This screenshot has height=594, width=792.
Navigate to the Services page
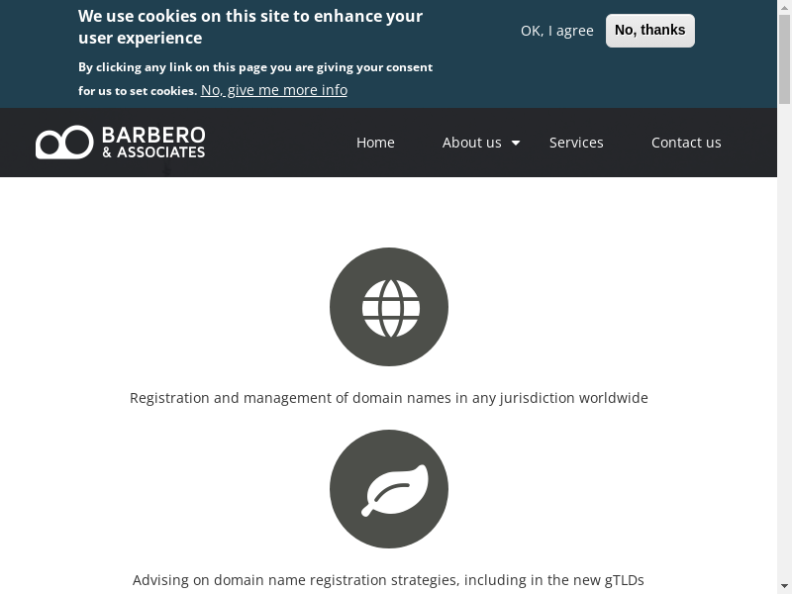[576, 143]
